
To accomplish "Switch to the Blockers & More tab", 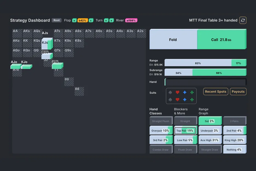I will [x=181, y=111].
